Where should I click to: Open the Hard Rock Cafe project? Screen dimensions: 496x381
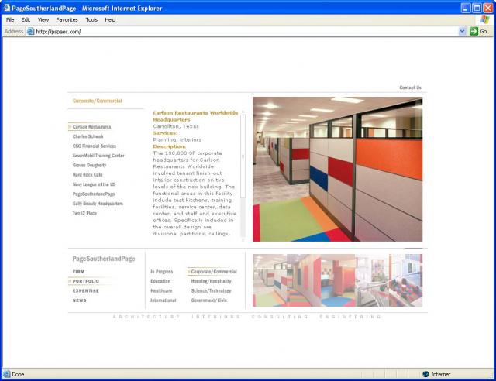coord(88,175)
